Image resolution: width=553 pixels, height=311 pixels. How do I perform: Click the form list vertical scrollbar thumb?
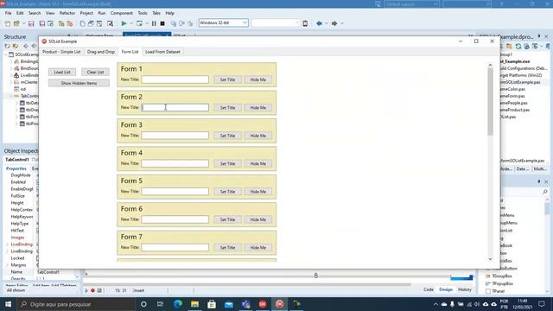(x=490, y=102)
